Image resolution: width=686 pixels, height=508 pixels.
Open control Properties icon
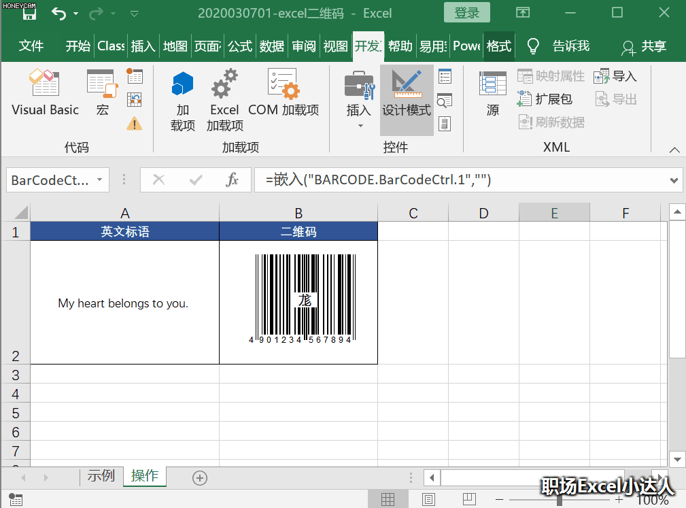[445, 77]
